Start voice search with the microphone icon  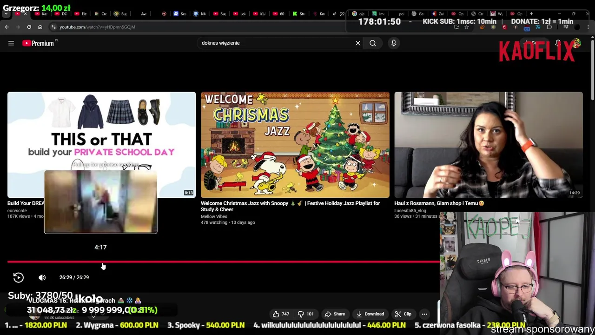pos(394,43)
